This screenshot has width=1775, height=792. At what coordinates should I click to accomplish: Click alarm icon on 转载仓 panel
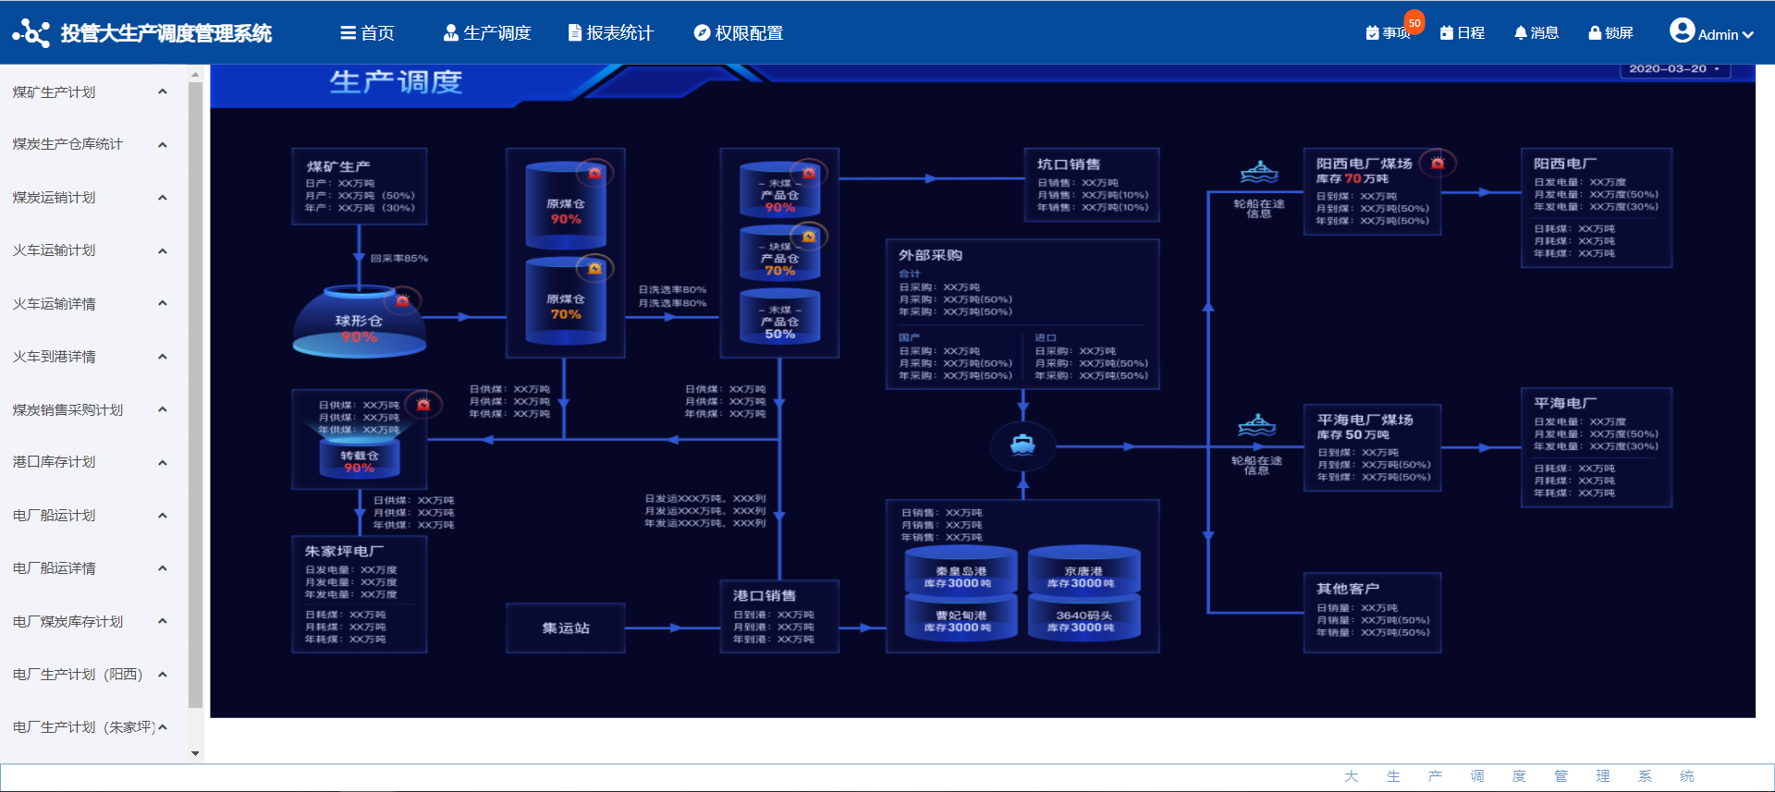(x=423, y=404)
